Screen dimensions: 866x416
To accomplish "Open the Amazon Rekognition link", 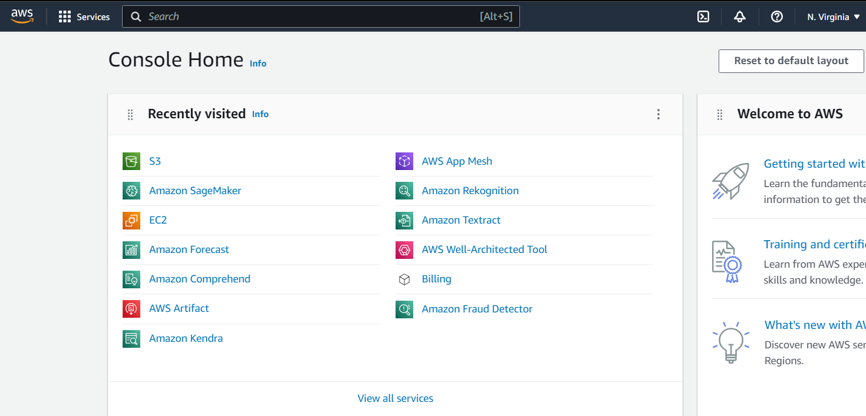I will (470, 191).
